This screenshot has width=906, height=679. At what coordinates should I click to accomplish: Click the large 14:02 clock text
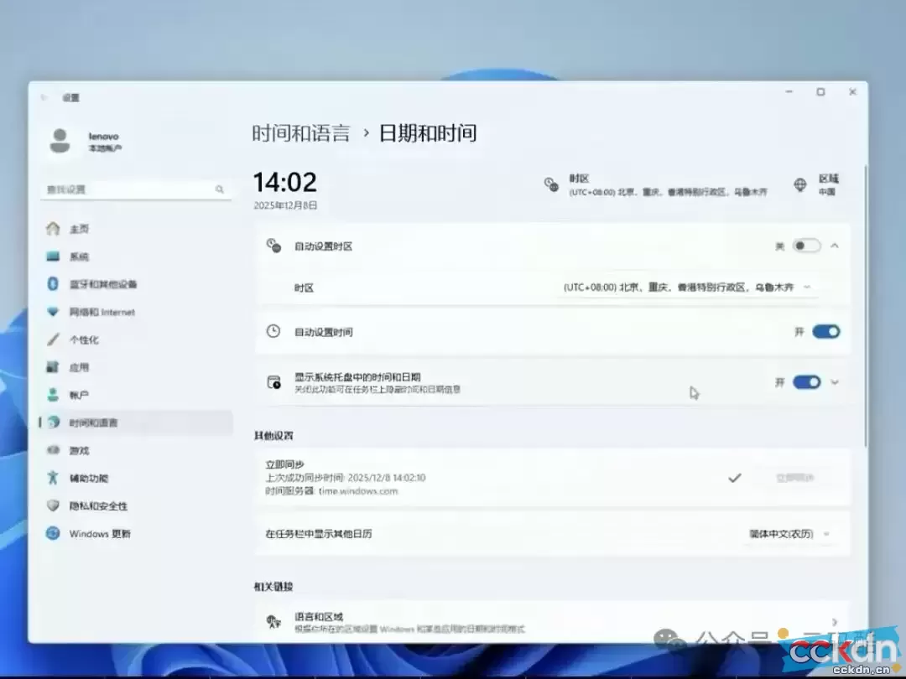pos(285,183)
